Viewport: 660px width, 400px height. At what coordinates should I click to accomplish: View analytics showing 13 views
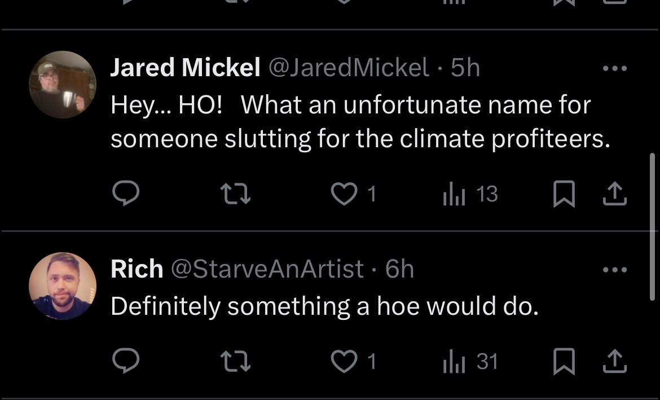coord(453,194)
